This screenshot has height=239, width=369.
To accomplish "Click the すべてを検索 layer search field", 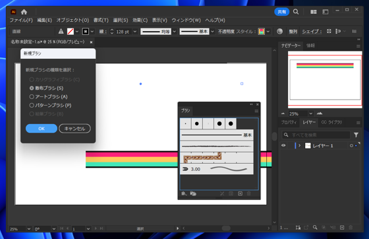I will pos(316,135).
